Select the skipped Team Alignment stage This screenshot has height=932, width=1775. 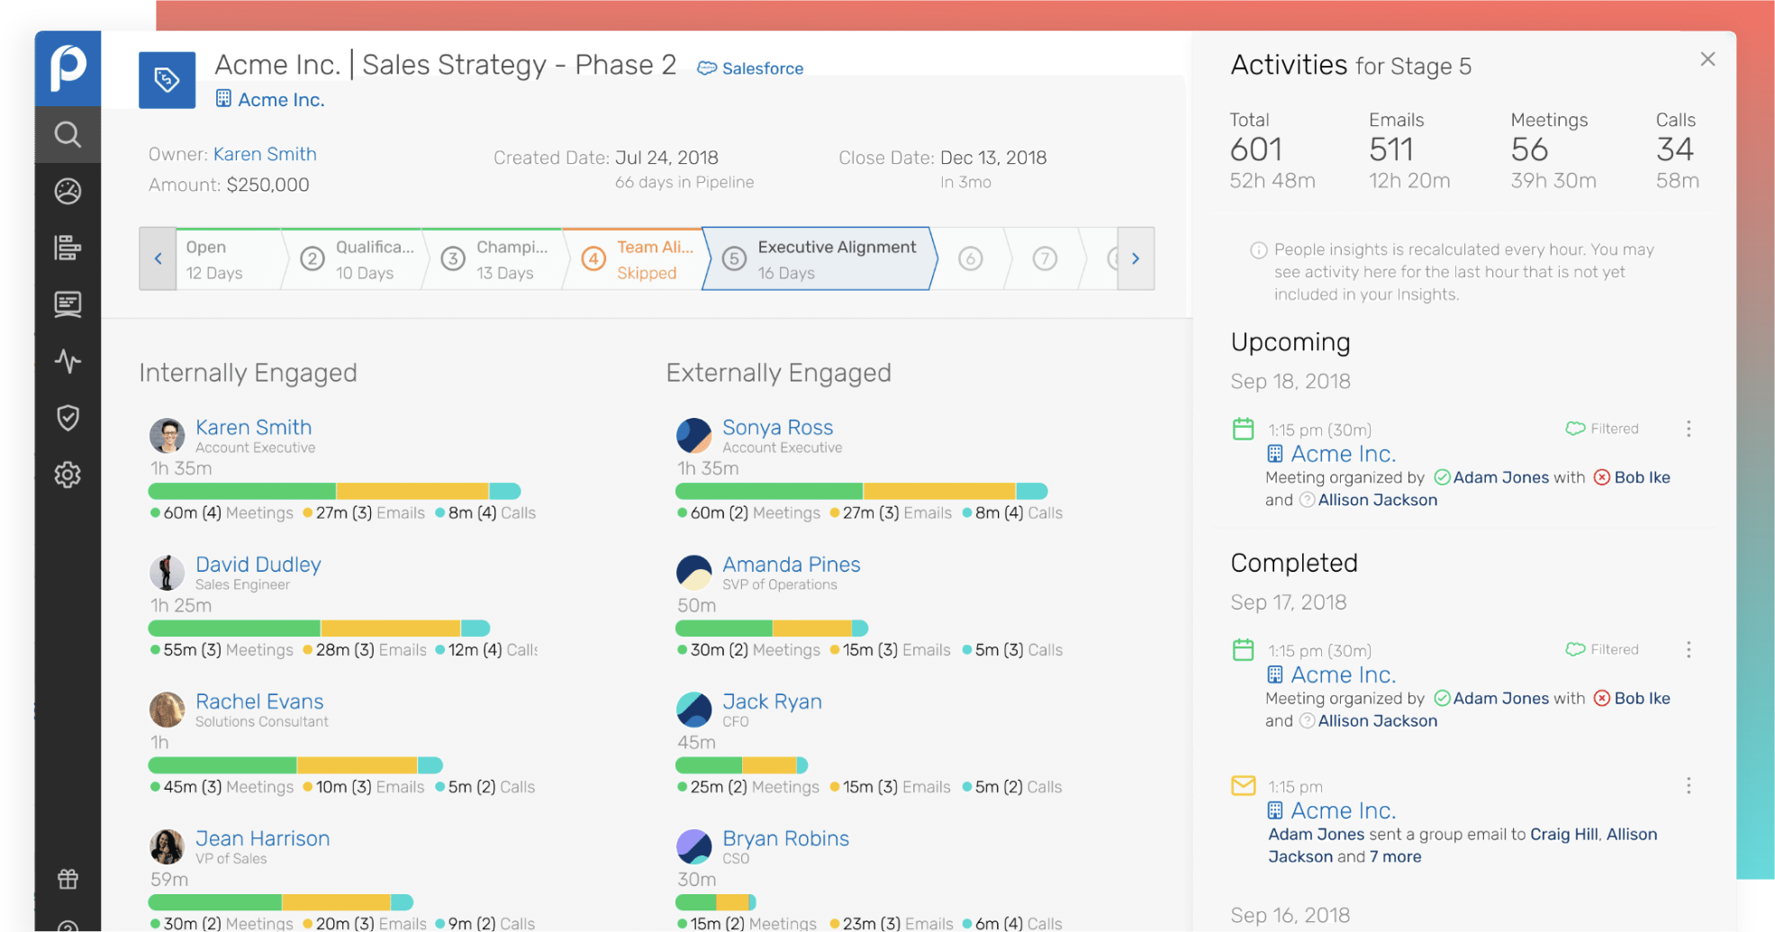(638, 259)
